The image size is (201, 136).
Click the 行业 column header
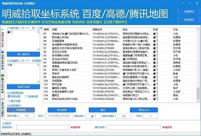pyautogui.click(x=182, y=29)
